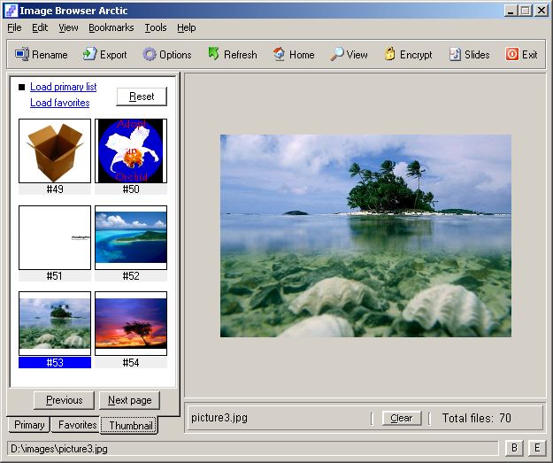Click the Load favorites link
Image resolution: width=553 pixels, height=463 pixels.
click(59, 103)
